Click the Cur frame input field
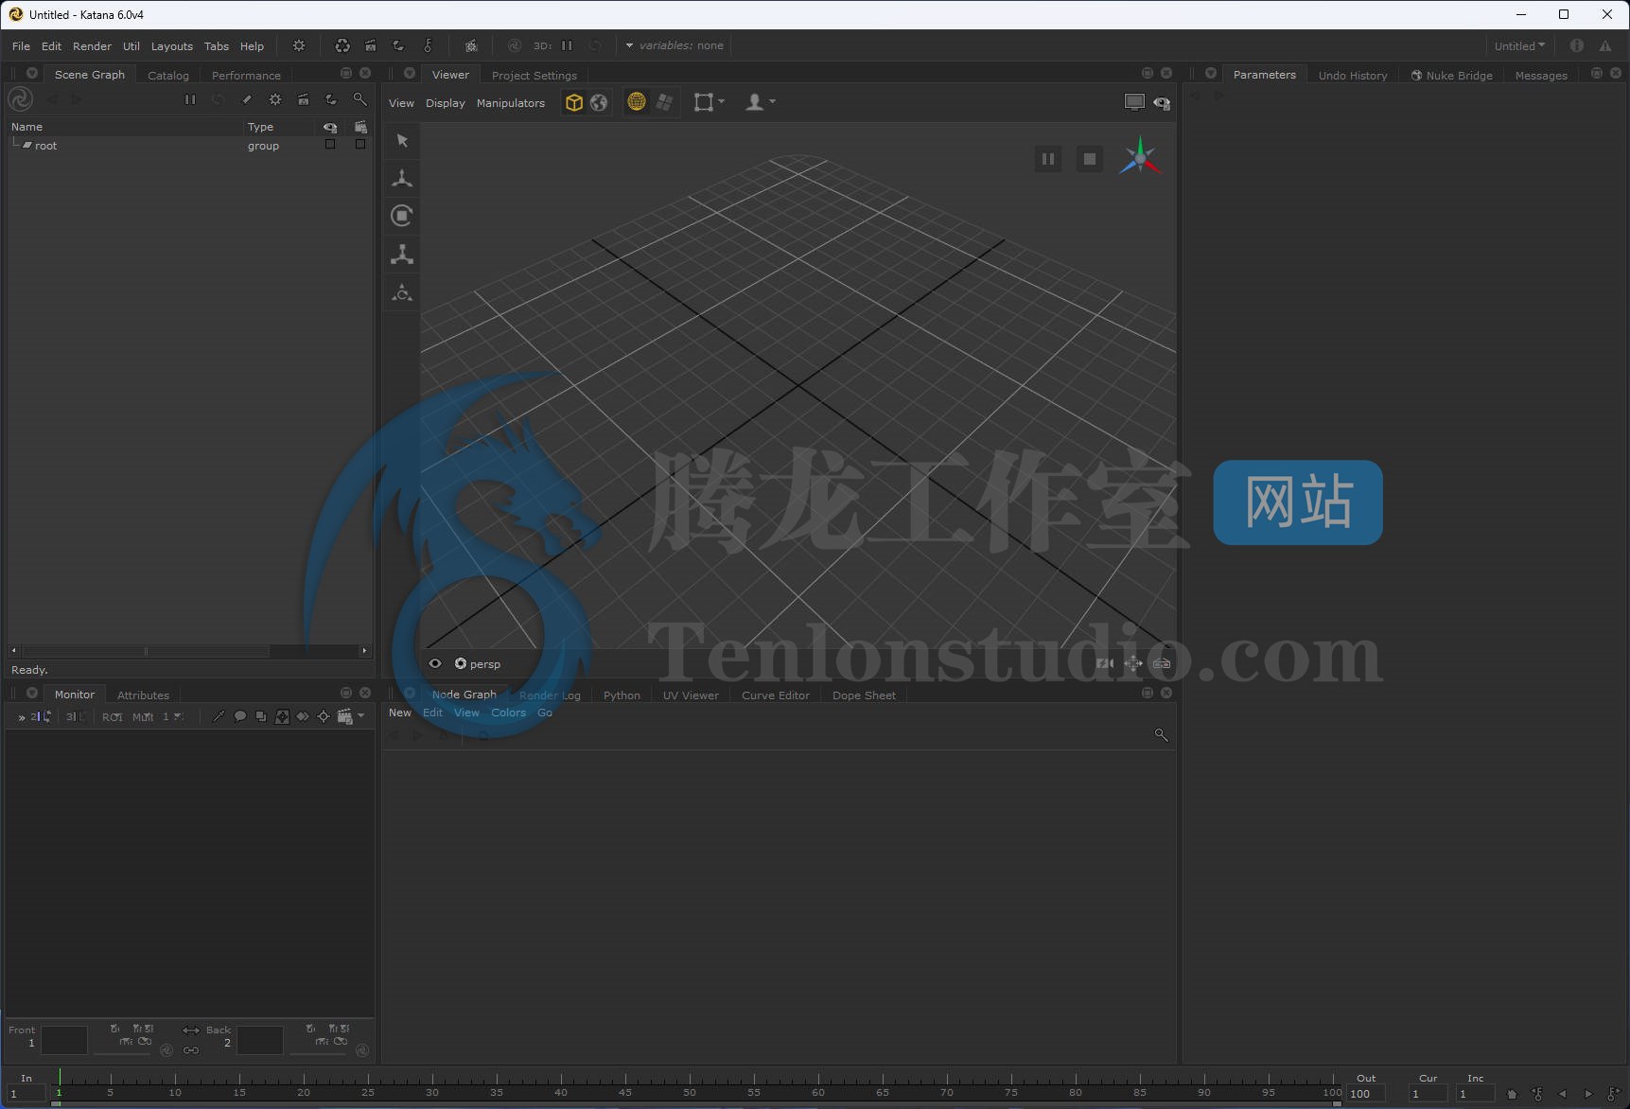 pyautogui.click(x=1428, y=1094)
